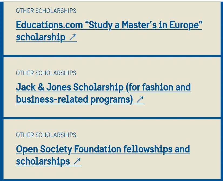This screenshot has height=181, width=223.
Task: Open the Jack & Jones Scholarship link
Action: tap(69, 87)
